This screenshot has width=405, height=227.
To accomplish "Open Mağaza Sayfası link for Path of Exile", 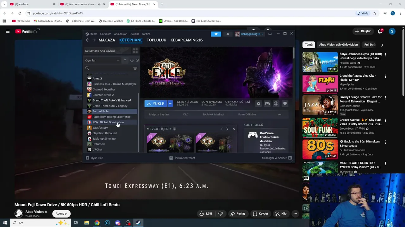I will click(159, 114).
